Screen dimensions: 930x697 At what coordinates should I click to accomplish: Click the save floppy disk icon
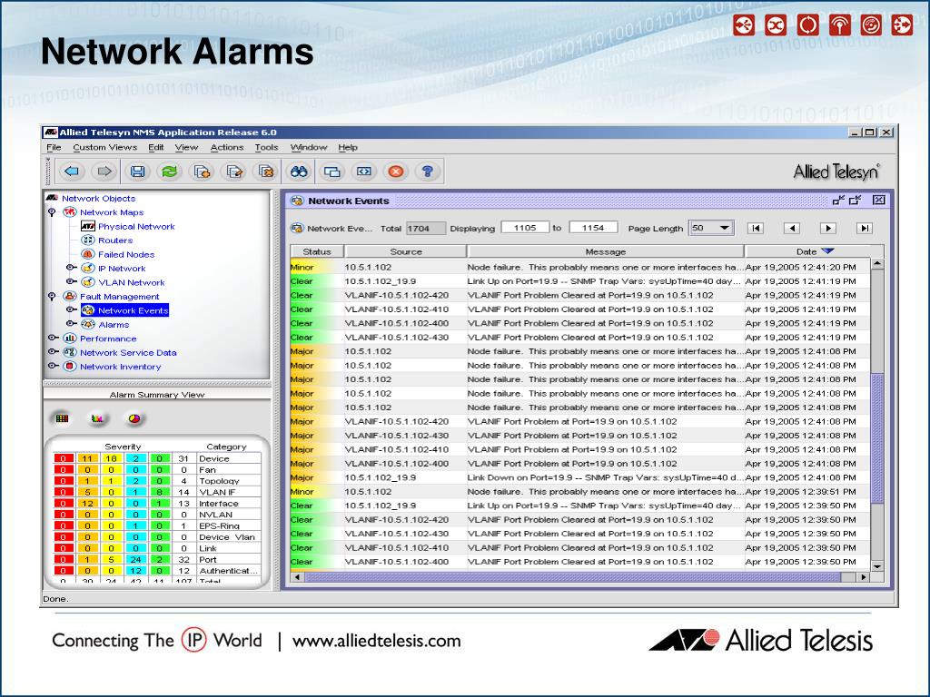[138, 172]
